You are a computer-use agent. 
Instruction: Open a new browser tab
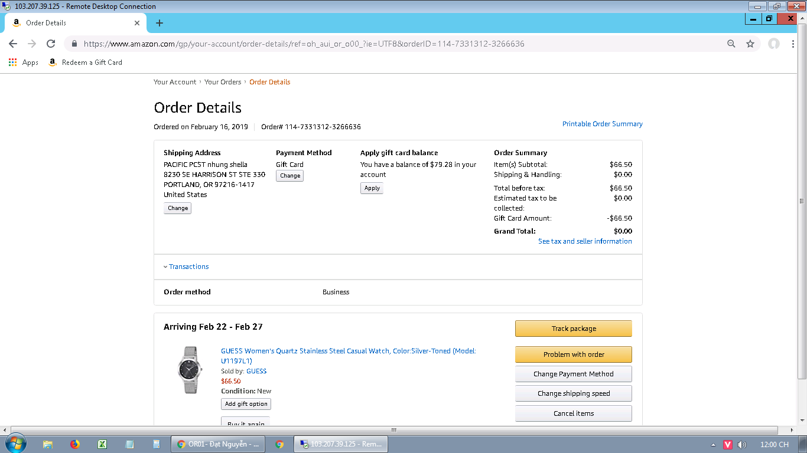point(159,23)
